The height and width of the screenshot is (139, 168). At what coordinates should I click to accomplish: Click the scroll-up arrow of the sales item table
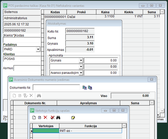(162, 12)
